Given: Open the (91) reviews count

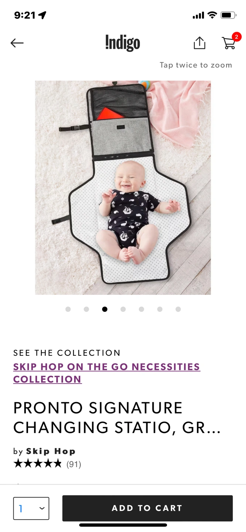Looking at the screenshot, I should [74, 464].
